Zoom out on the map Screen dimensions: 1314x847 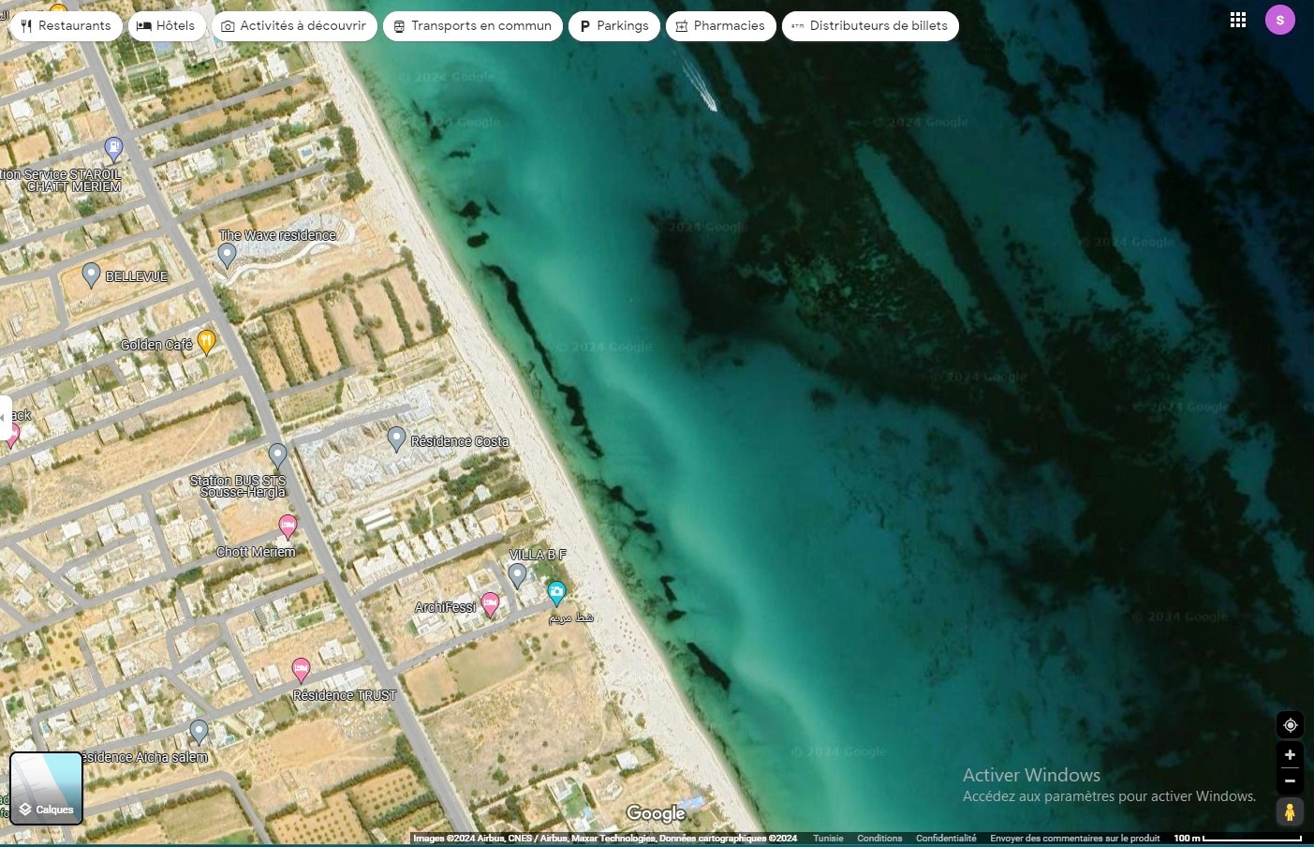[1290, 780]
